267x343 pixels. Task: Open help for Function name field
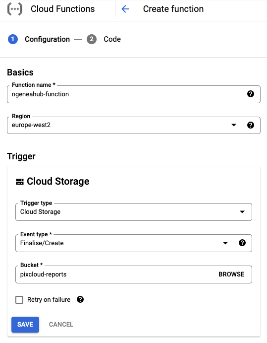(x=251, y=94)
